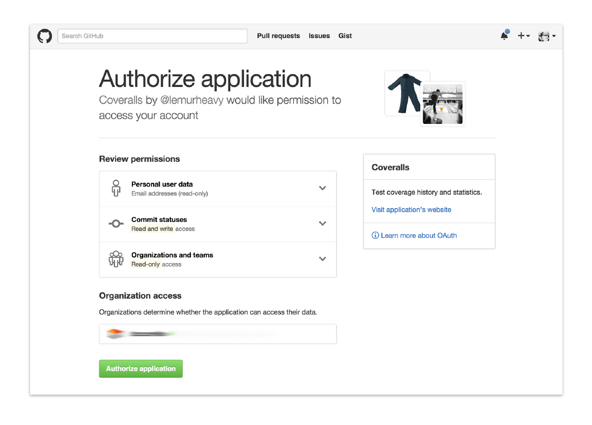The image size is (592, 425).
Task: Click the bowling user avatar thumbnail
Action: click(443, 104)
